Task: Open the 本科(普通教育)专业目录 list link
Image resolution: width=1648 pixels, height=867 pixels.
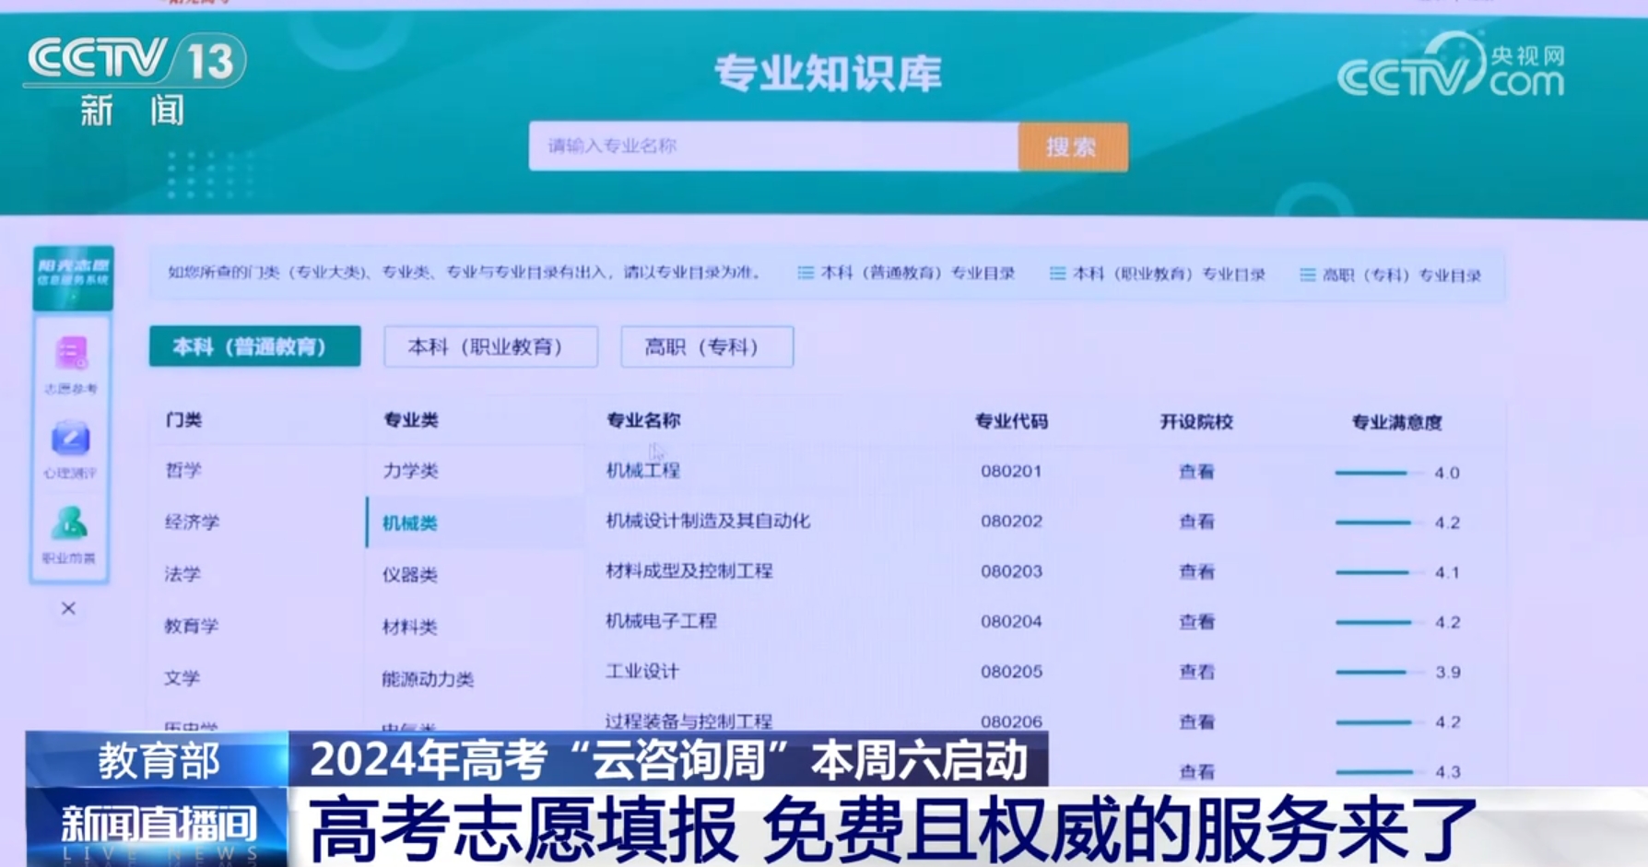Action: (x=906, y=274)
